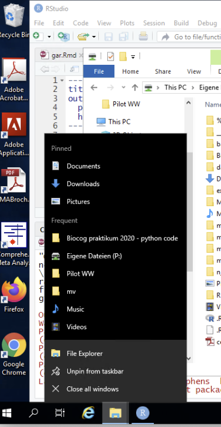Open Pictures from pinned jump list
The height and width of the screenshot is (427, 221).
point(116,201)
